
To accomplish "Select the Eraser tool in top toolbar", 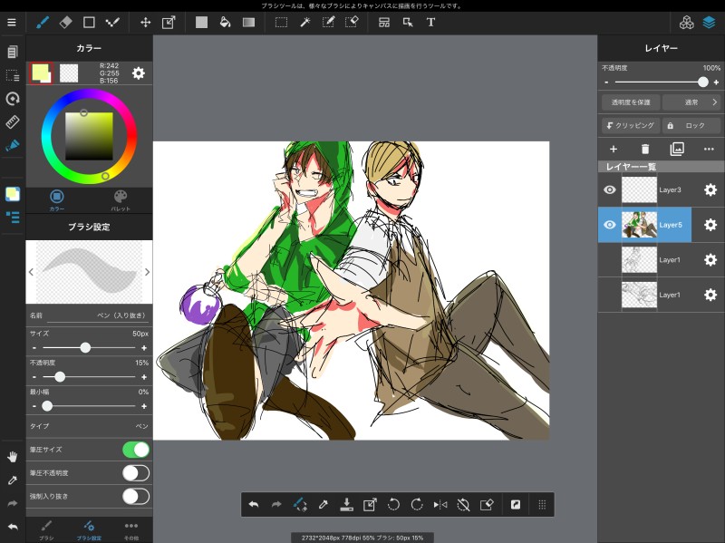I will click(65, 23).
